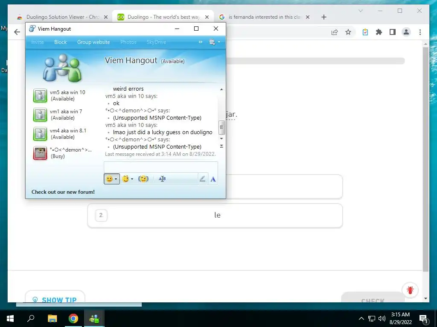This screenshot has height=327, width=437.
Task: Open the Chrome tab search chevron
Action: [x=360, y=11]
